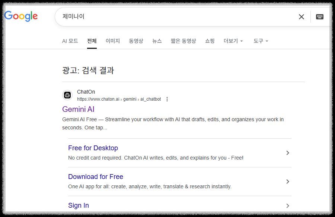Open the 쇼핑 tab
Viewport: 335px width, 217px height.
tap(210, 41)
